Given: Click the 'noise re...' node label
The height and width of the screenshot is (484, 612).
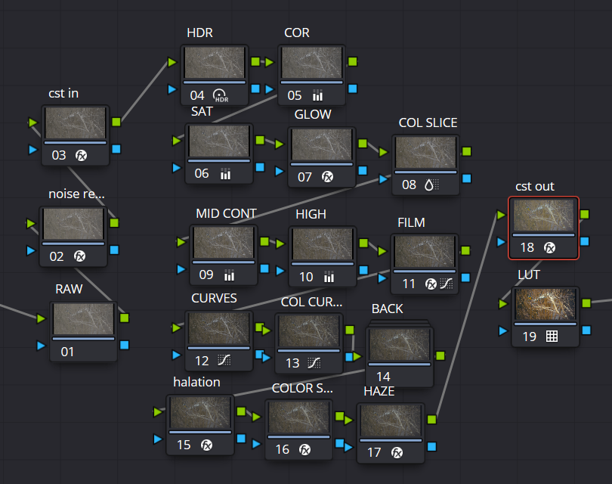Looking at the screenshot, I should point(76,194).
